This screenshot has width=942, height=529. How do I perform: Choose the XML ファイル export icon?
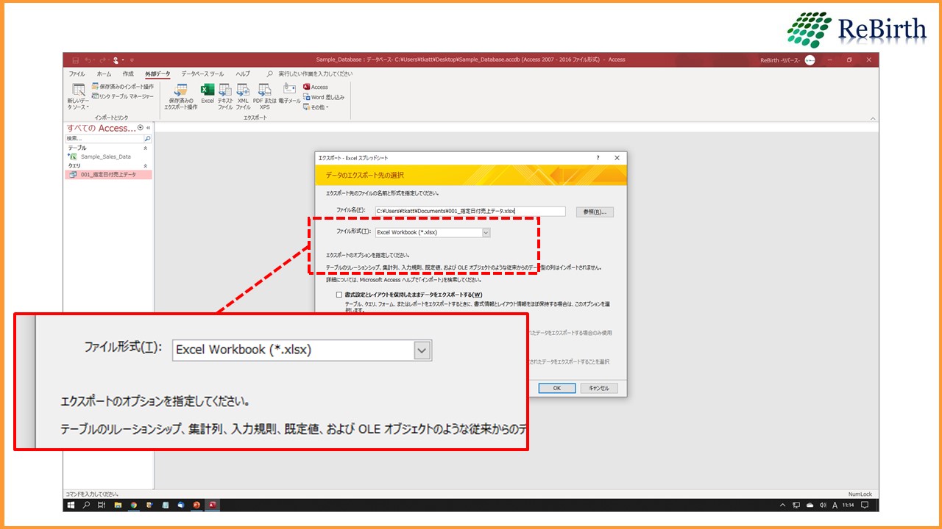click(243, 96)
